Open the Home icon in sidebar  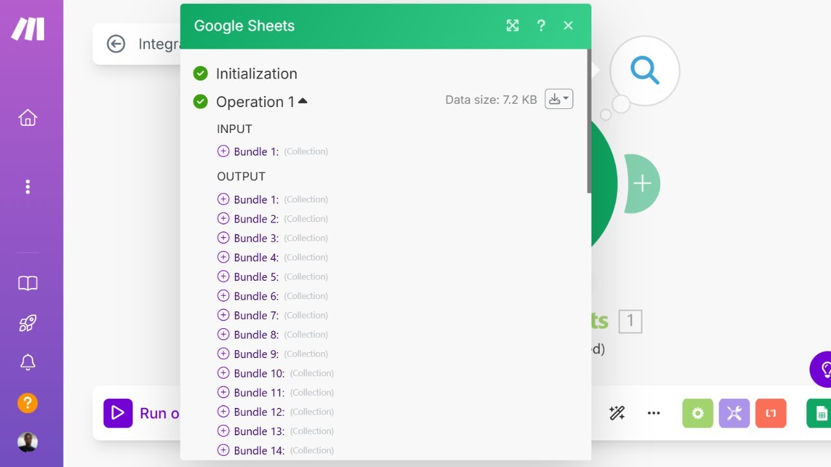pos(27,117)
